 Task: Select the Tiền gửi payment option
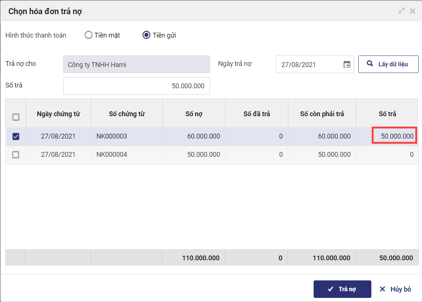coord(146,35)
